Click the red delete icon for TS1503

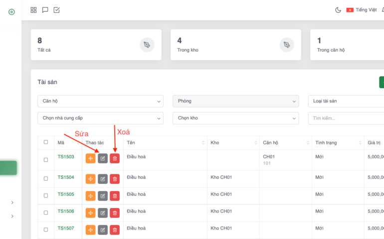pos(115,158)
